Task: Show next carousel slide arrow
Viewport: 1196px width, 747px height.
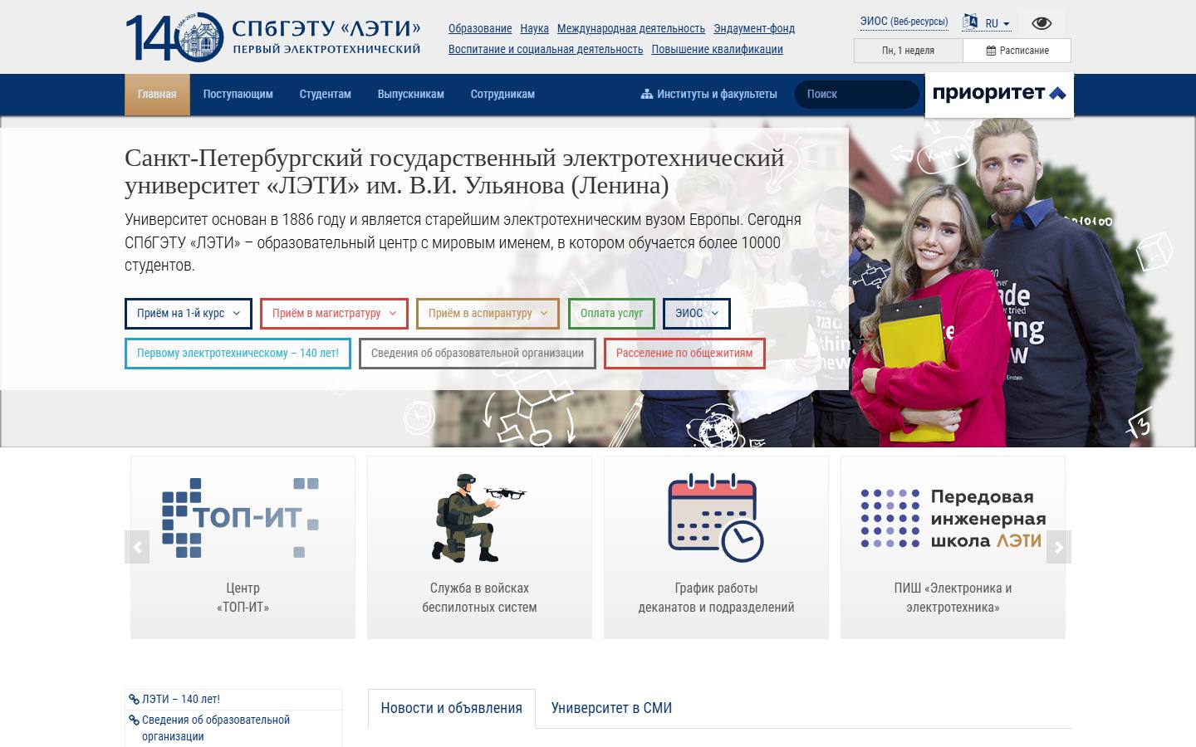Action: 1059,547
